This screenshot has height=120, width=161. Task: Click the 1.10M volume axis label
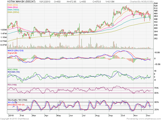point(4,37)
